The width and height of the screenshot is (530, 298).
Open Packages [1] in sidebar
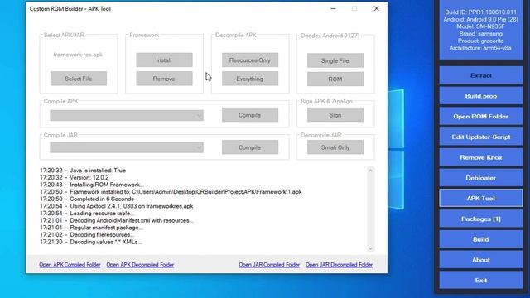pos(480,219)
